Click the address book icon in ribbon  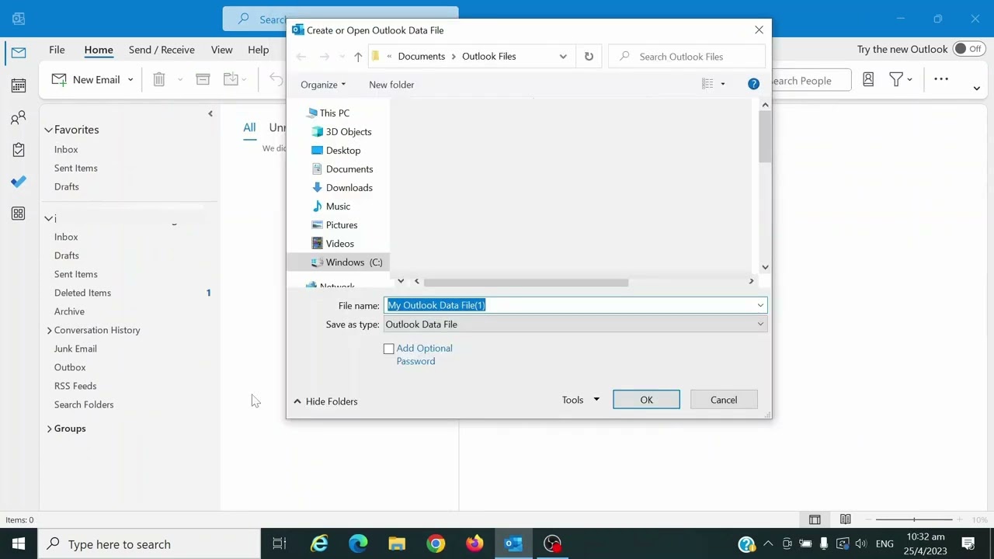pos(868,79)
